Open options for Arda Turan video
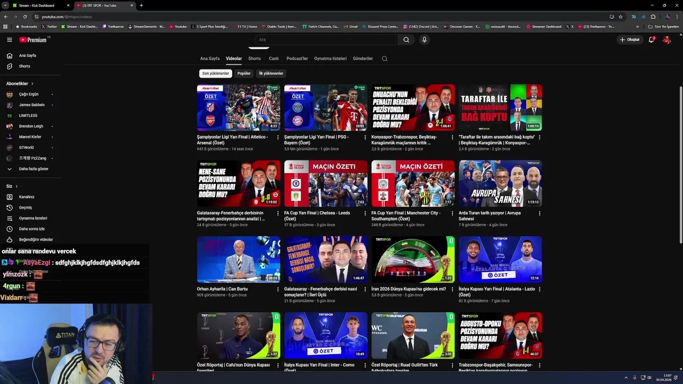 539,213
